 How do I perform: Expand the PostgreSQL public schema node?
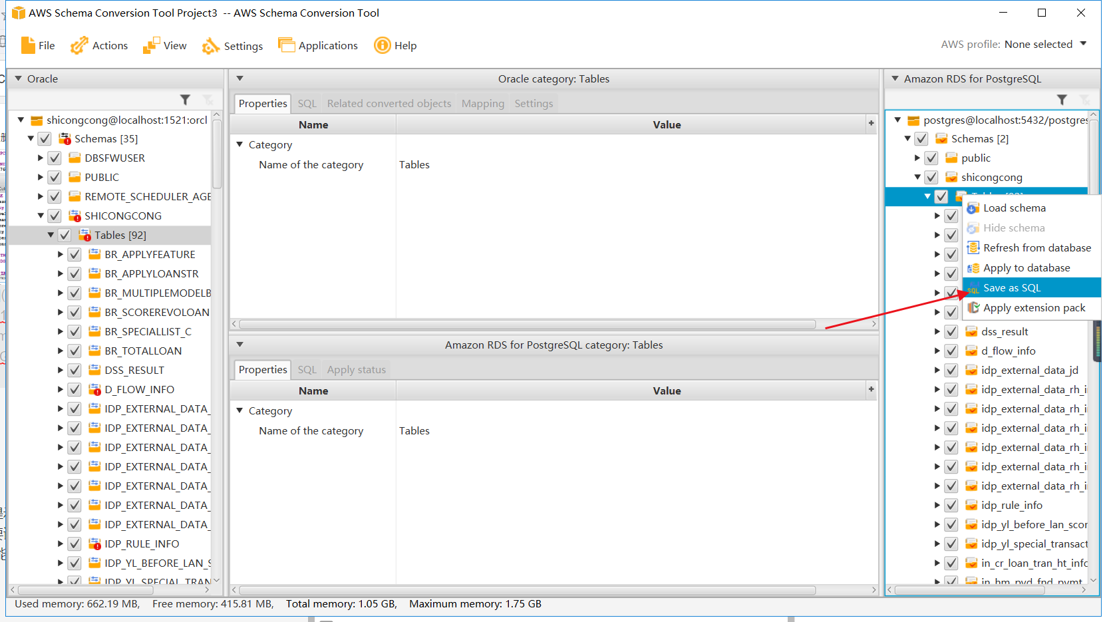(917, 158)
